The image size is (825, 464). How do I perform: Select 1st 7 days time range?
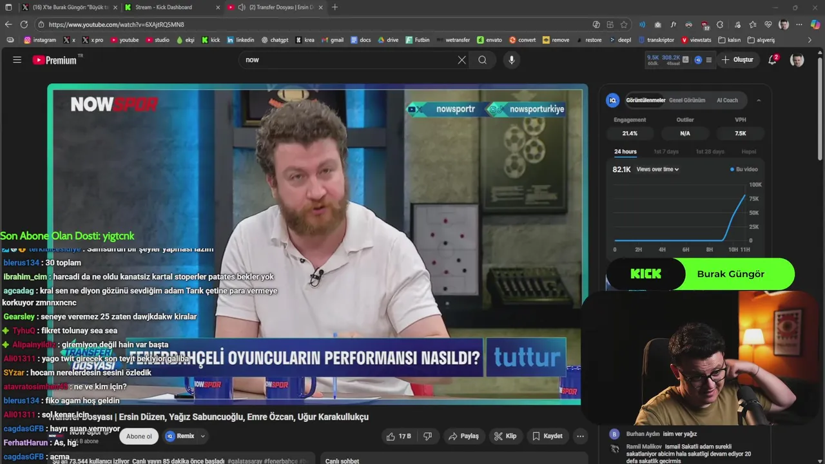pyautogui.click(x=666, y=152)
